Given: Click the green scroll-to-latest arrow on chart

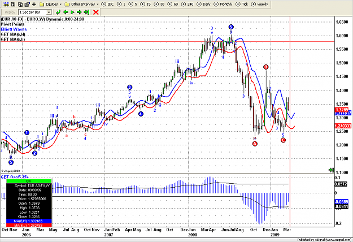Looking at the screenshot, I should click(331, 170).
